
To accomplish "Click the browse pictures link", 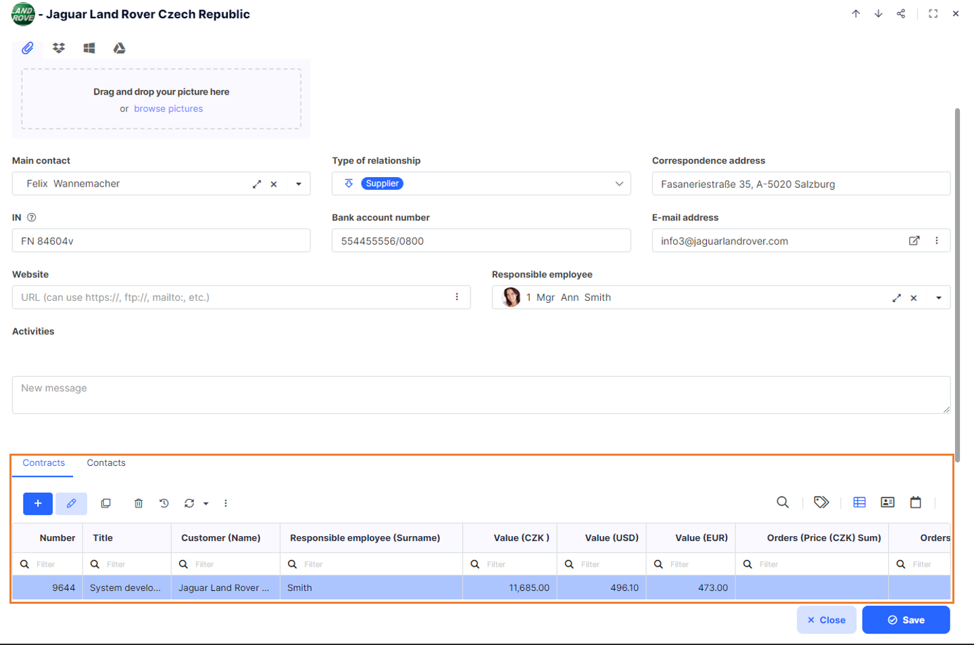I will tap(168, 109).
